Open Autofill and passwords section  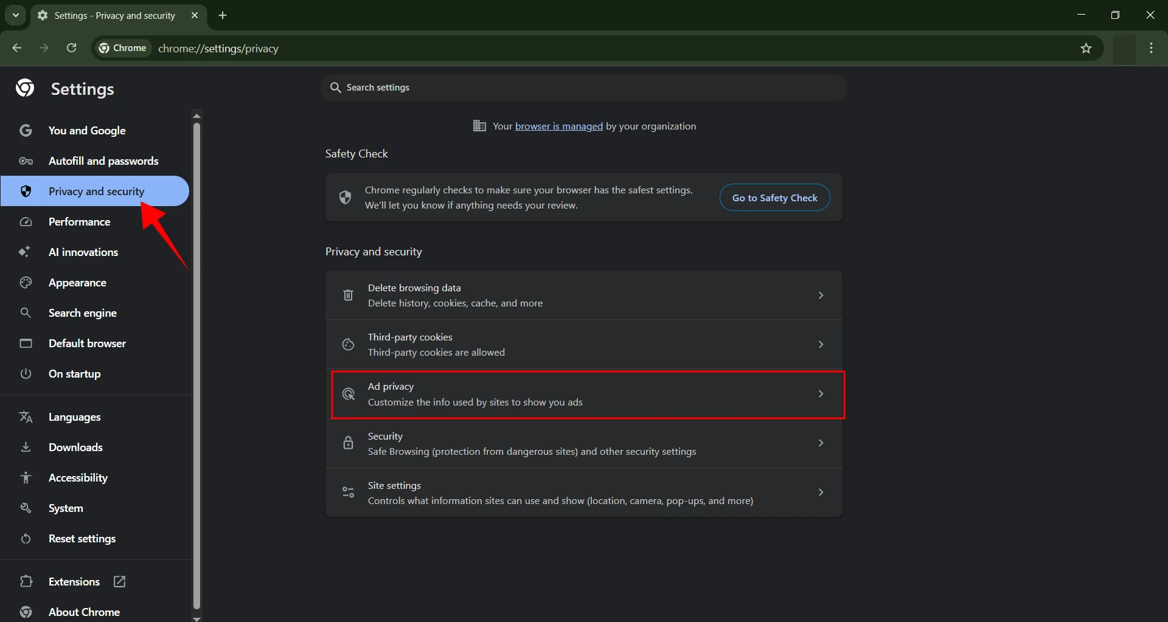pos(95,161)
